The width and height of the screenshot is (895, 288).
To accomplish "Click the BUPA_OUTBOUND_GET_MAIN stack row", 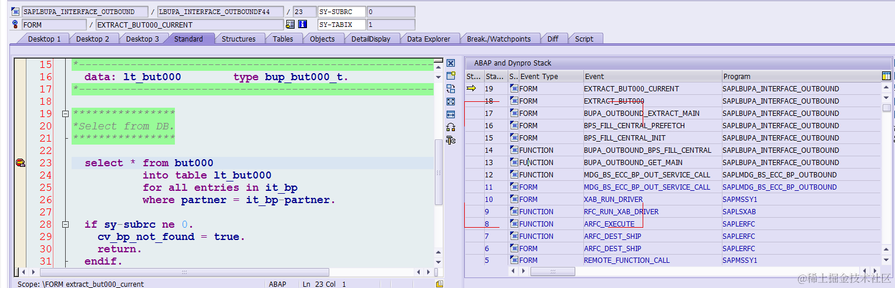I will (673, 162).
